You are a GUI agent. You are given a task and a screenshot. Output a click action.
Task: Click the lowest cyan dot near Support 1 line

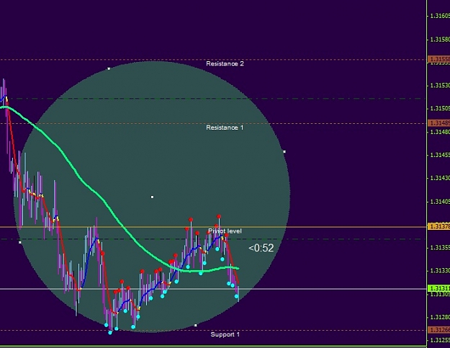point(110,333)
